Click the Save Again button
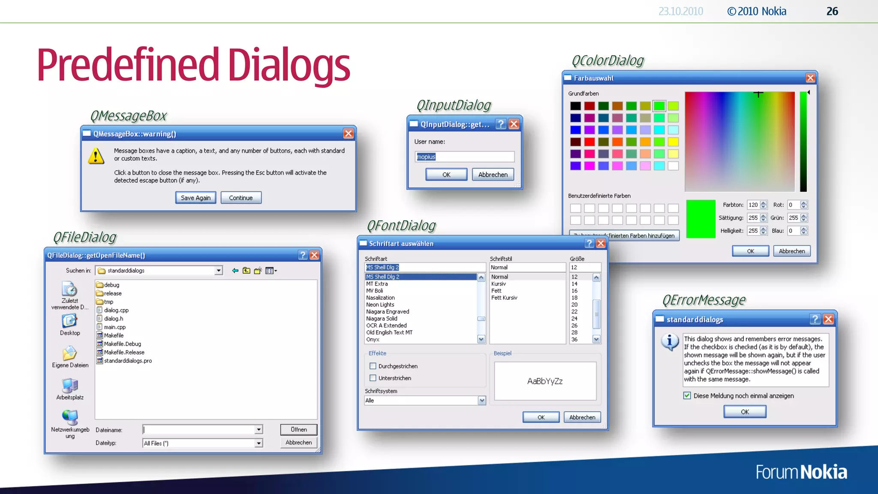 click(195, 198)
